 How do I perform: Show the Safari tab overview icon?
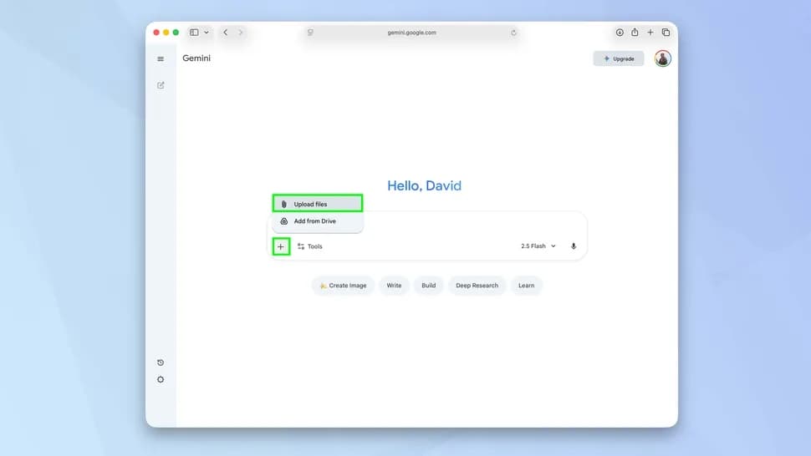tap(666, 33)
